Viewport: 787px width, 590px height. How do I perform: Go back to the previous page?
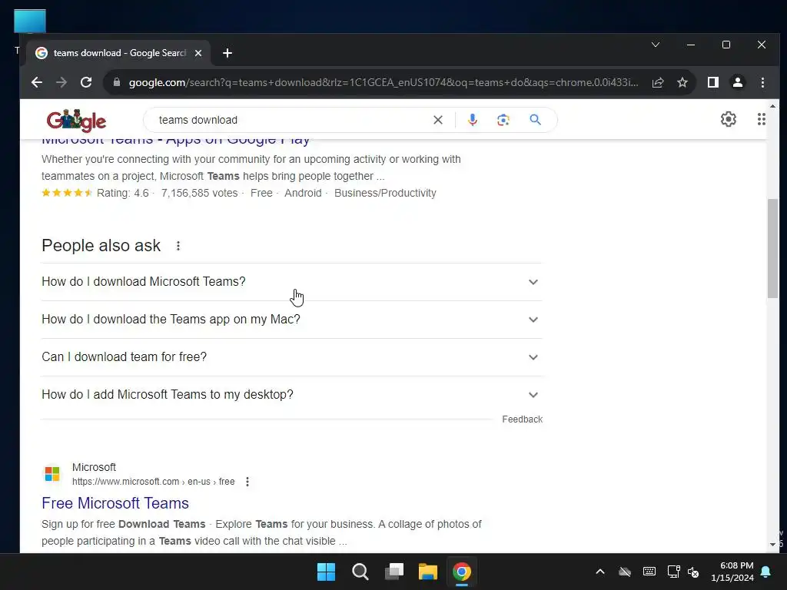click(x=37, y=82)
